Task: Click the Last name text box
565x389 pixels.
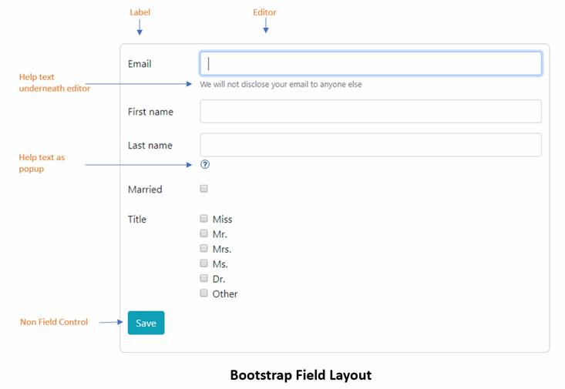Action: click(x=371, y=145)
